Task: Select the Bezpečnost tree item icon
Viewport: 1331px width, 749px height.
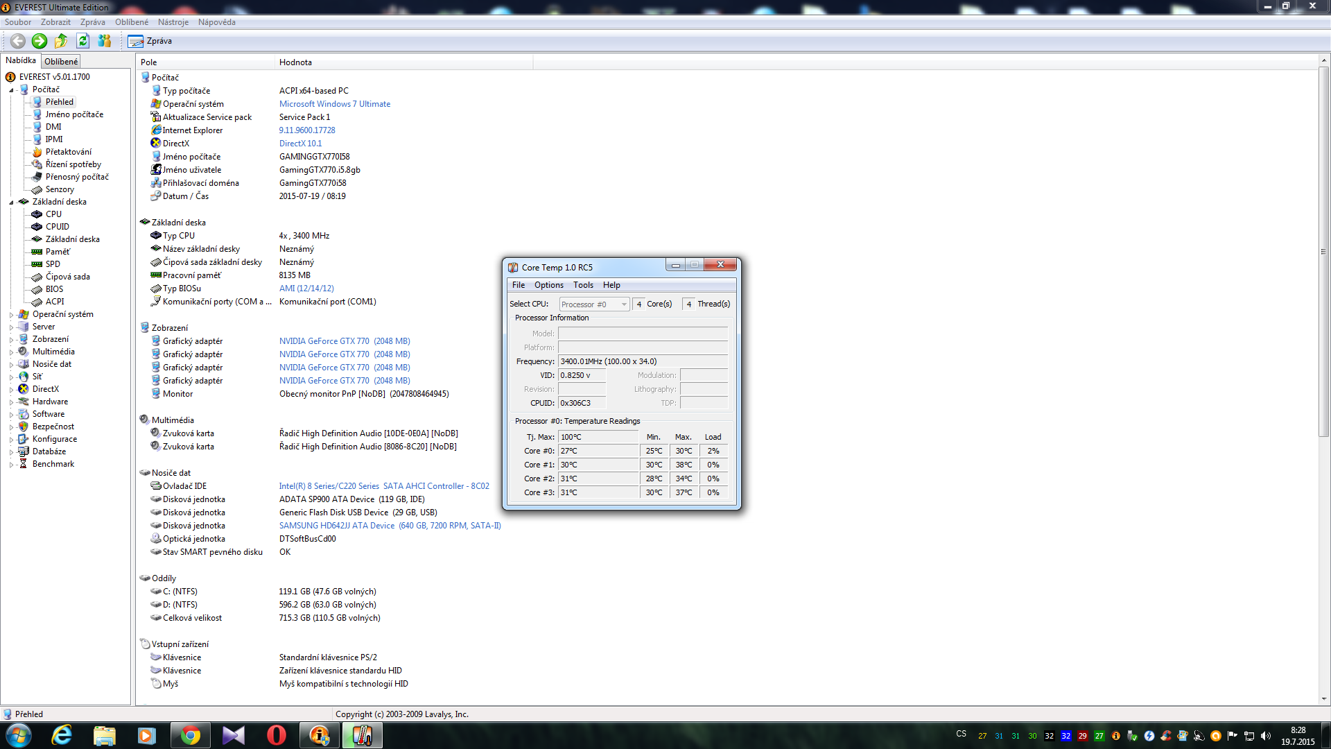Action: 24,427
